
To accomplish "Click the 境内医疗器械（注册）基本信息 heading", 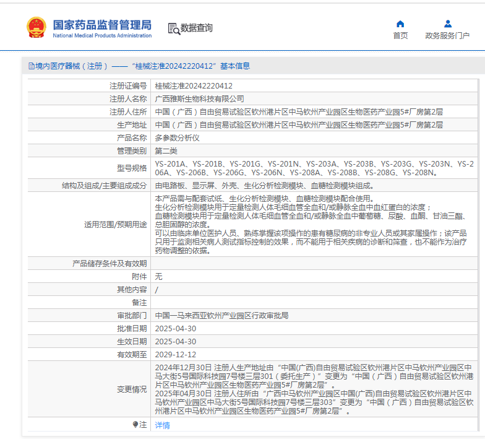I will pos(139,66).
